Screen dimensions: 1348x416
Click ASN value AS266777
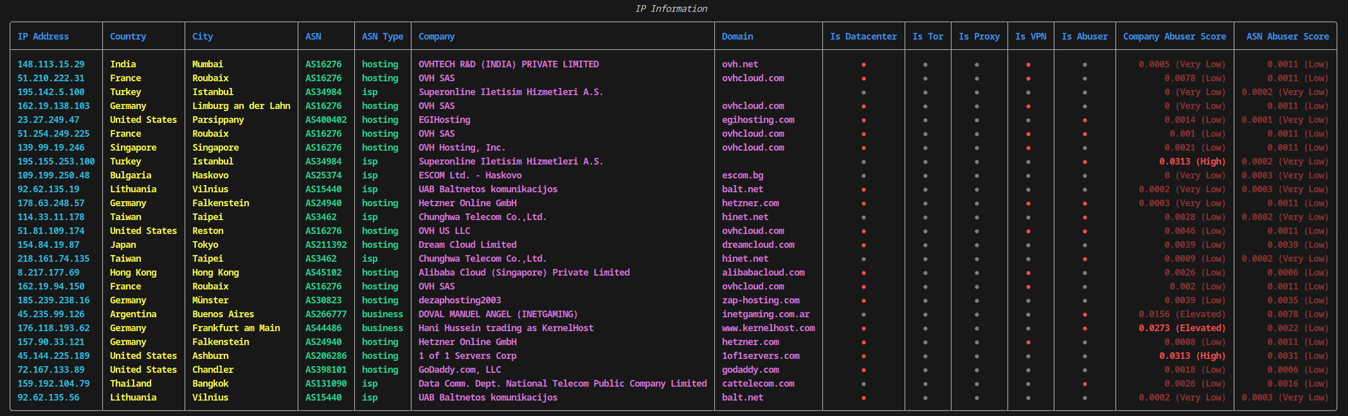326,314
